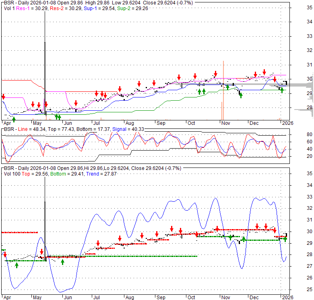Click the red arrow at far left of bottom chart

tap(5, 254)
